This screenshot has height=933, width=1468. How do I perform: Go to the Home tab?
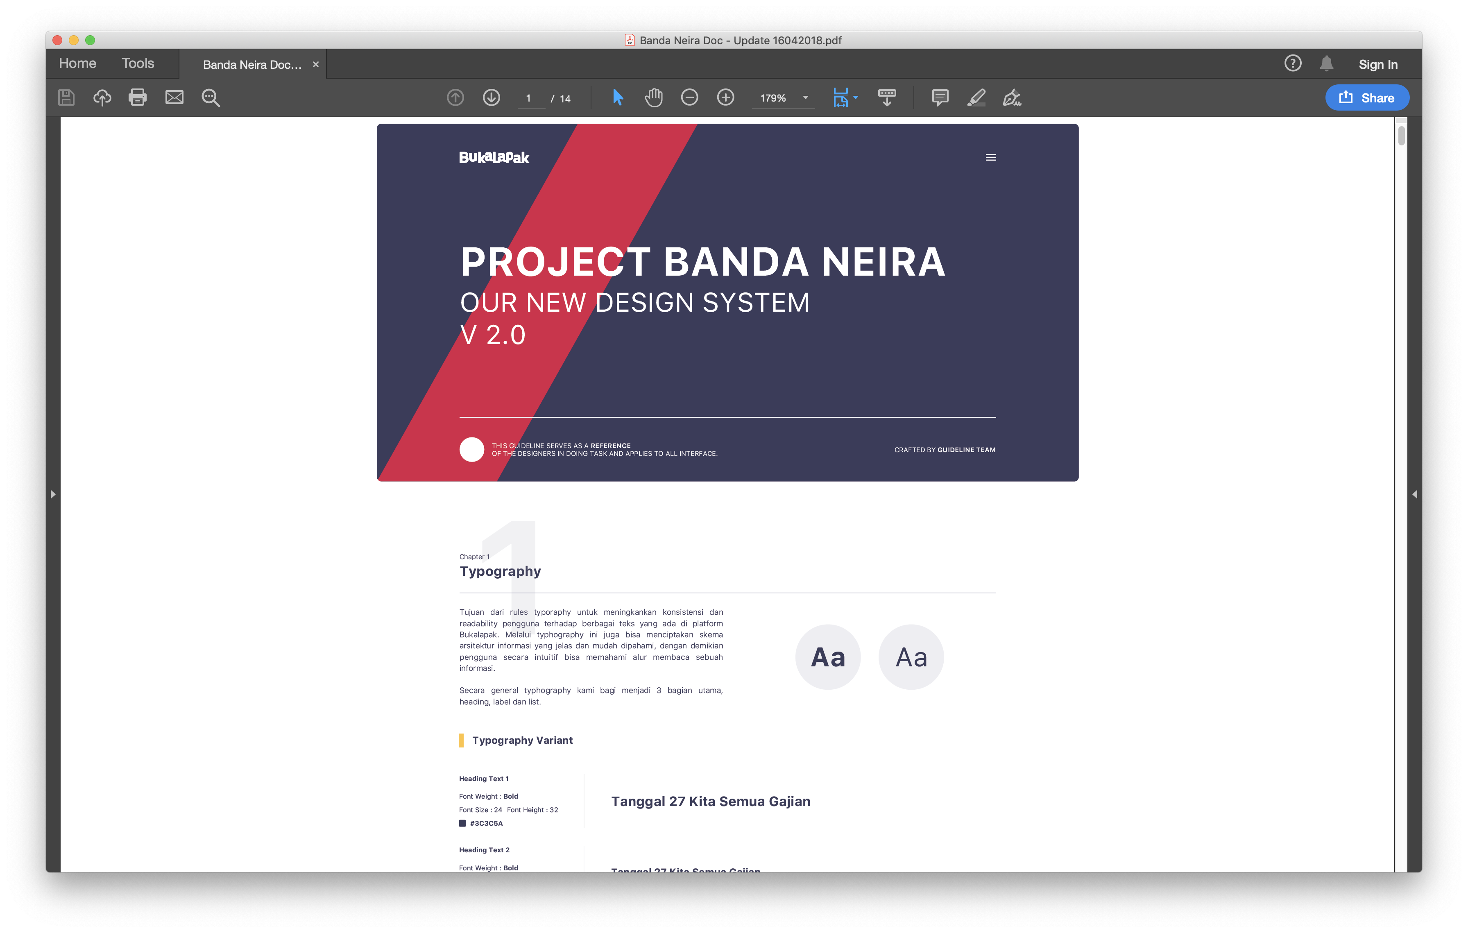click(77, 63)
